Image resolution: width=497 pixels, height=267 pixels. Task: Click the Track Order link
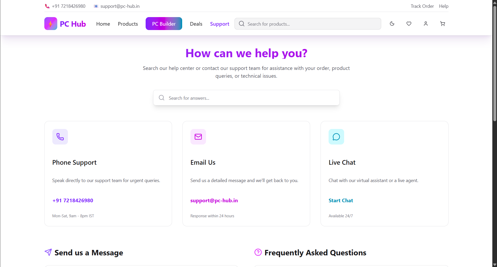pos(422,6)
